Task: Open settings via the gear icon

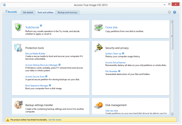Action: pyautogui.click(x=169, y=12)
